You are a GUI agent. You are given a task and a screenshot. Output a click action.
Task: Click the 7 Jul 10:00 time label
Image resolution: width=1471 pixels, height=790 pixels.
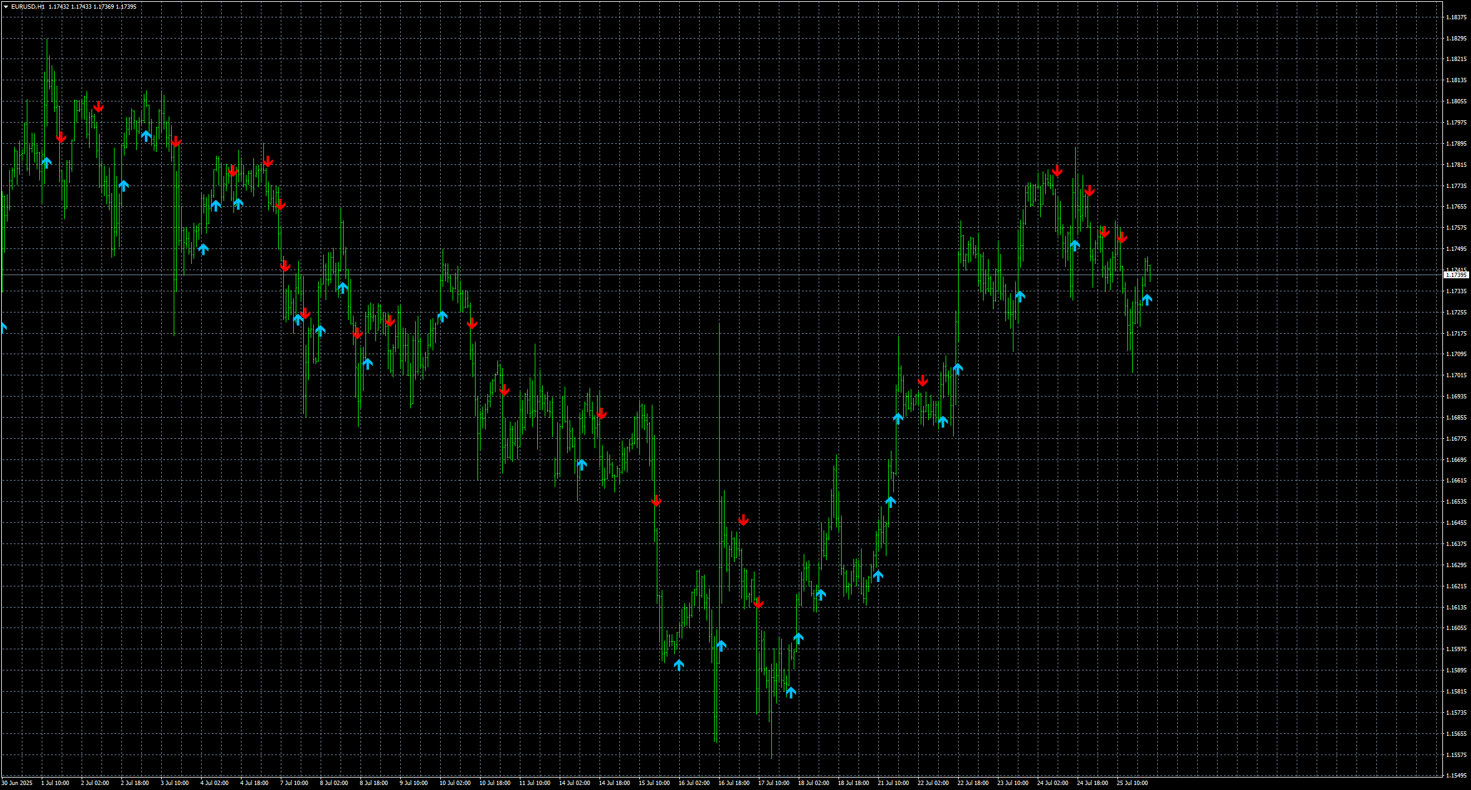294,783
